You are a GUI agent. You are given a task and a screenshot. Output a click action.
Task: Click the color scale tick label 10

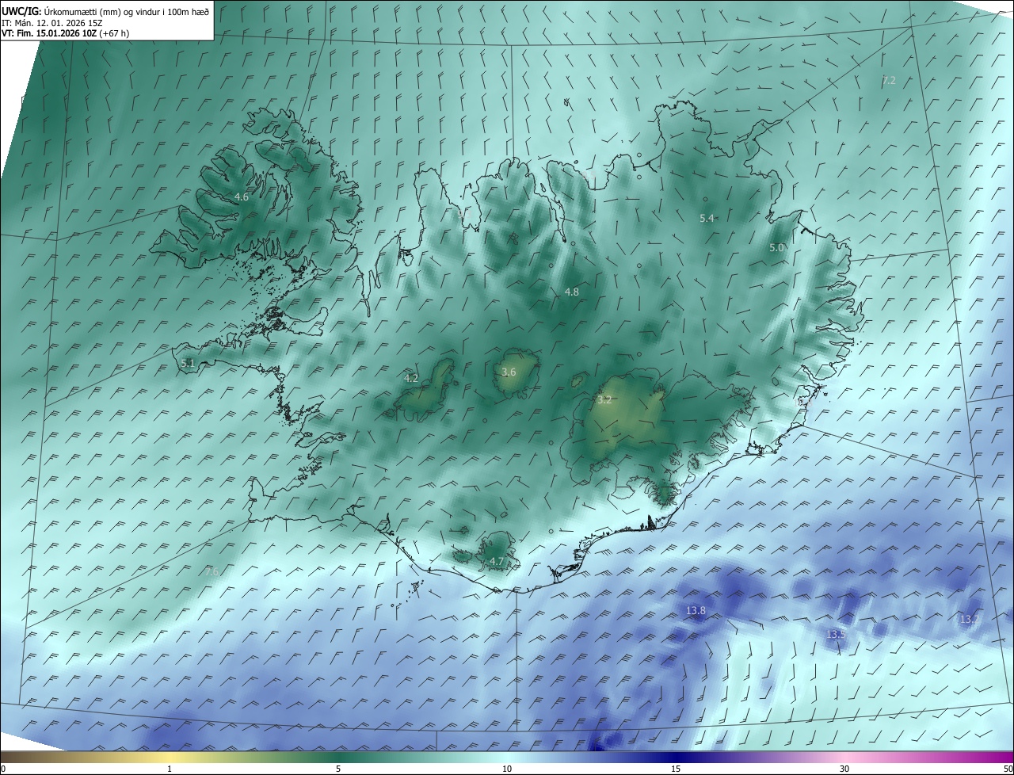pos(507,769)
